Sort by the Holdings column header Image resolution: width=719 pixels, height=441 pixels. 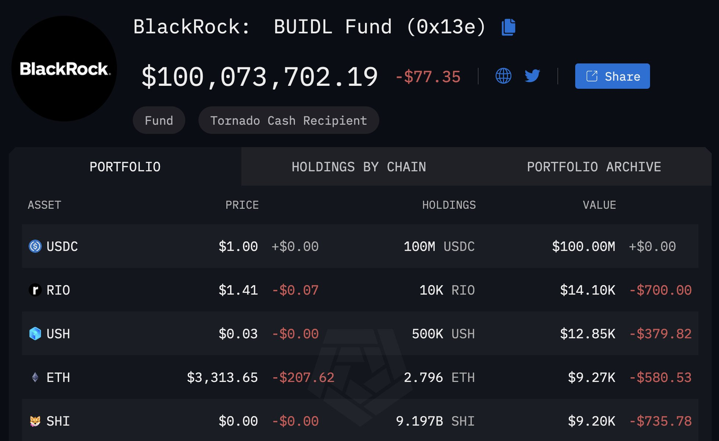click(449, 205)
